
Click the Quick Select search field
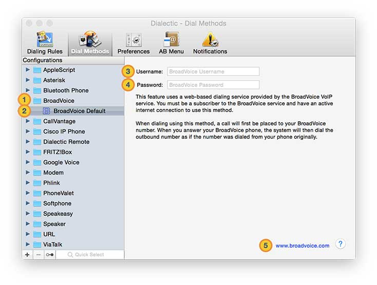90,255
